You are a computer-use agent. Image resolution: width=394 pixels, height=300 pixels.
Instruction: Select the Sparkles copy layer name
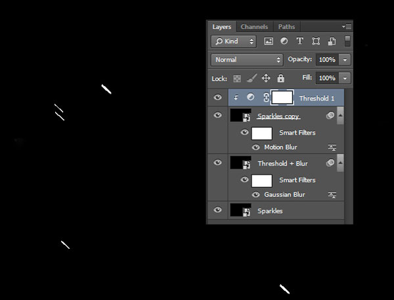coord(278,116)
